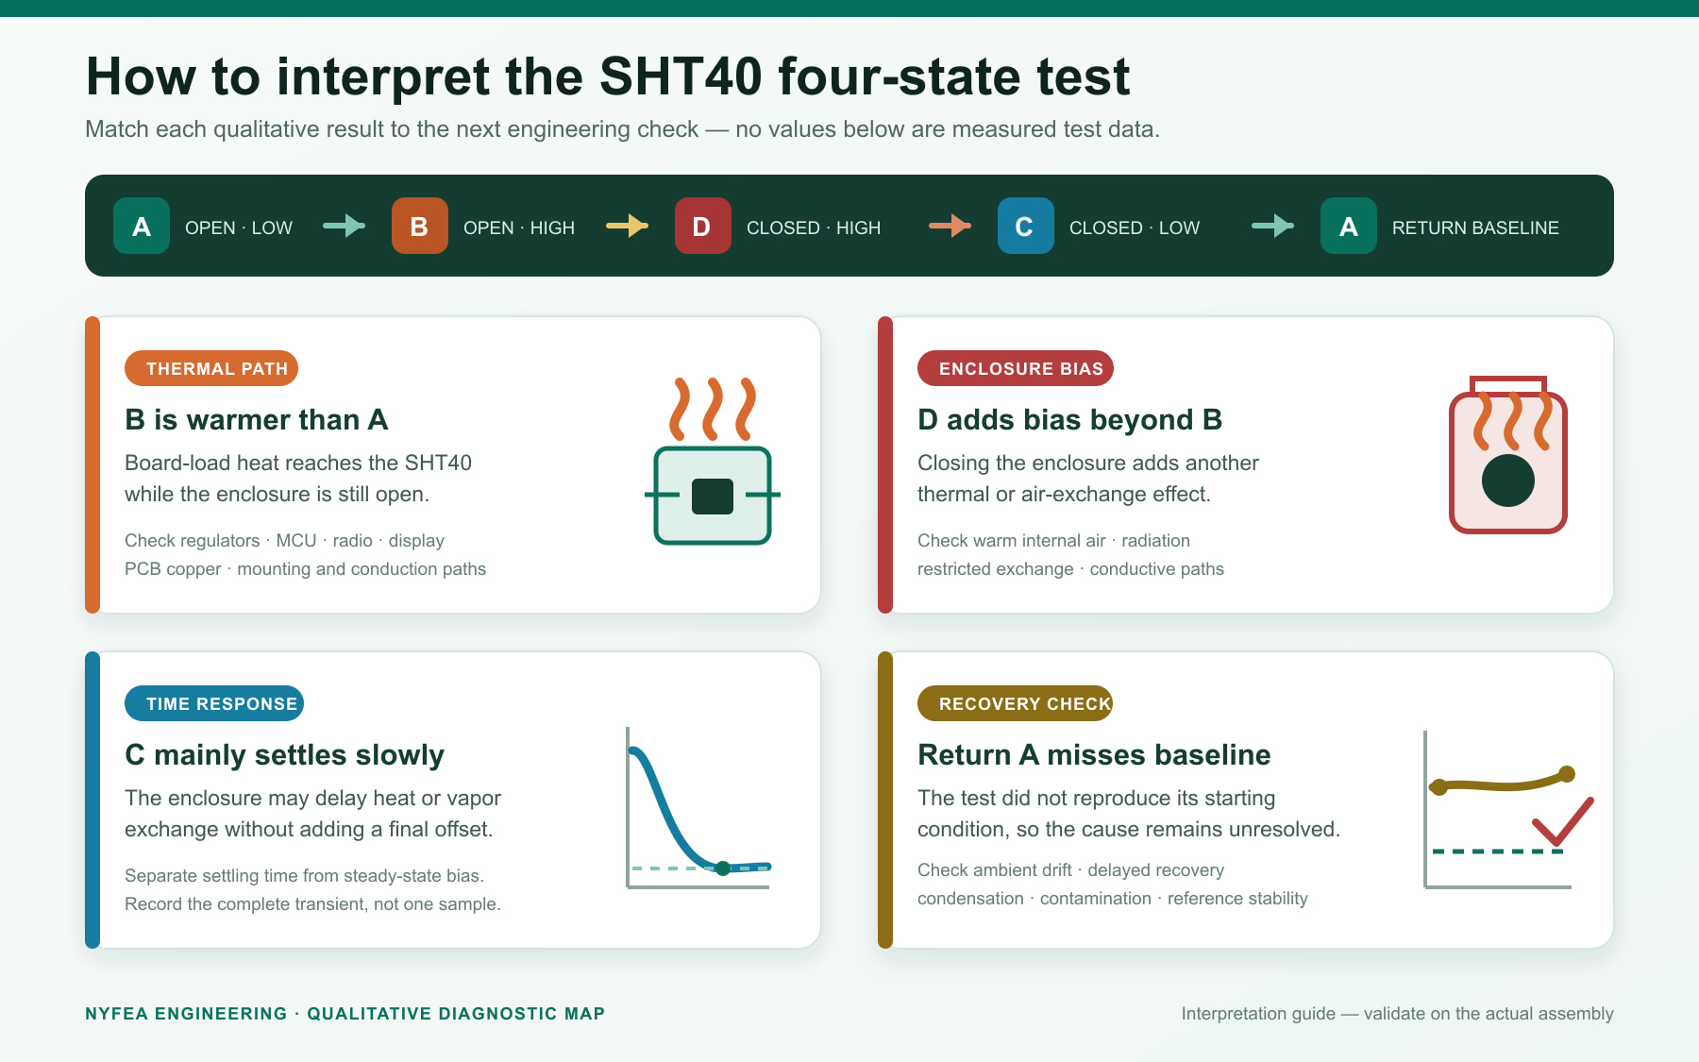Click 'Board-load heat reaches the SHT40' text

(x=298, y=463)
